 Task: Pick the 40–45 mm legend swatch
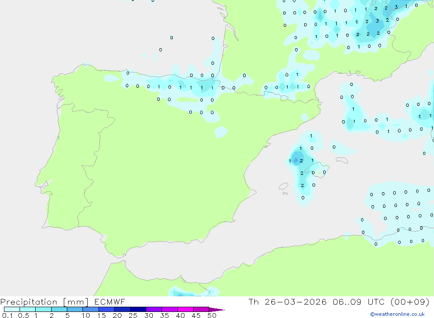coord(185,309)
